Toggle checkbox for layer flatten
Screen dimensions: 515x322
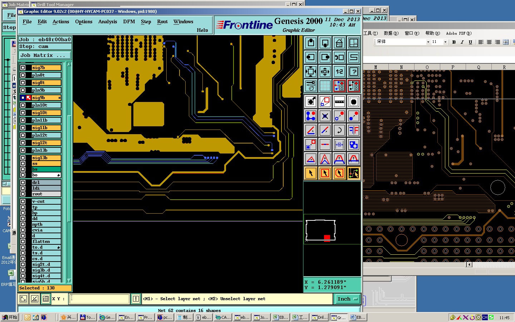tap(23, 241)
